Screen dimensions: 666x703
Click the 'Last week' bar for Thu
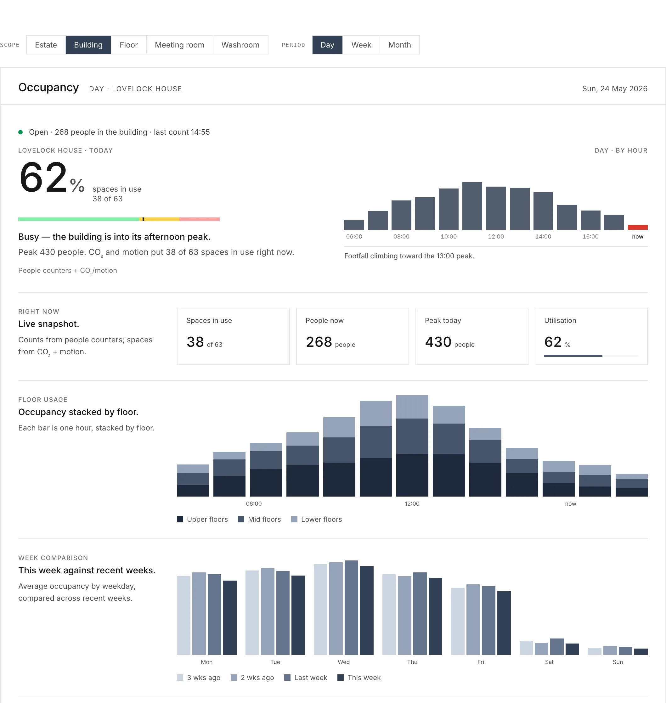[420, 614]
